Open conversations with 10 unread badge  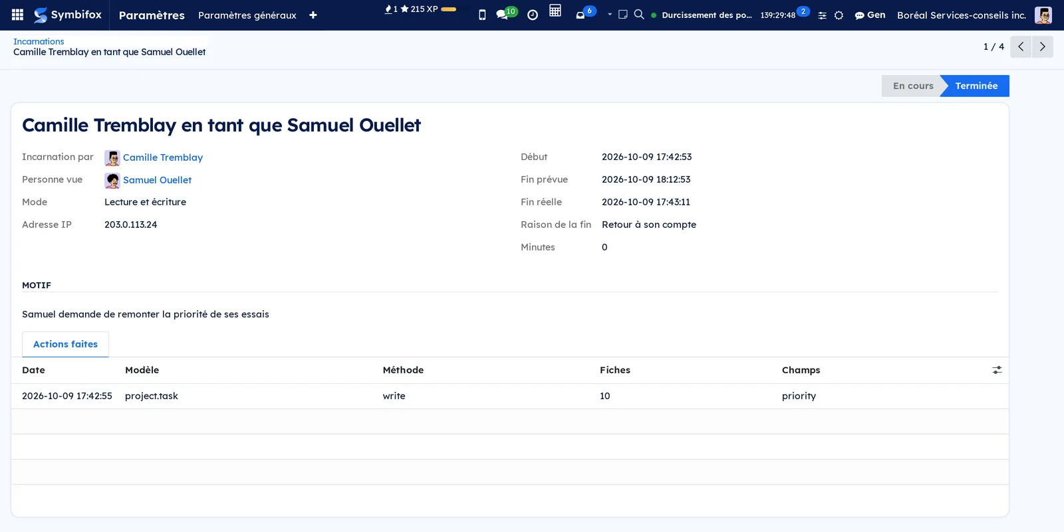point(505,14)
